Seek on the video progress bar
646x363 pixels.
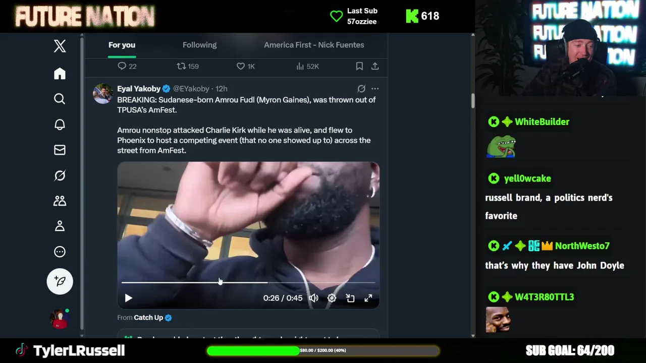[x=248, y=282]
